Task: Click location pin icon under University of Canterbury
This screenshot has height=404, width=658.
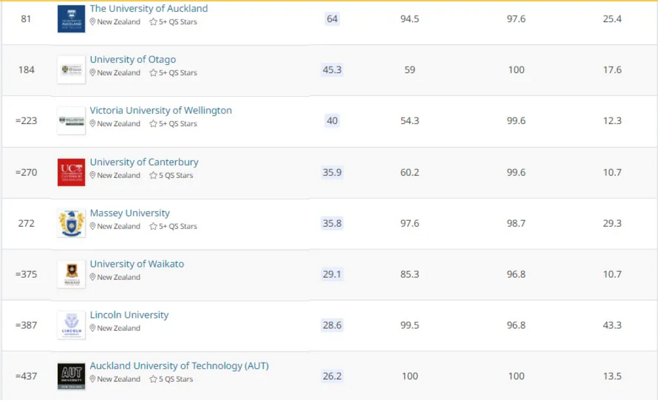Action: (x=93, y=175)
